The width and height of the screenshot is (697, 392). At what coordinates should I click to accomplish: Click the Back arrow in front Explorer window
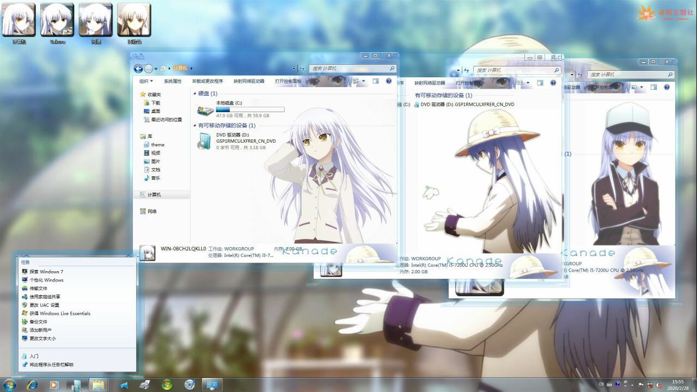point(138,69)
